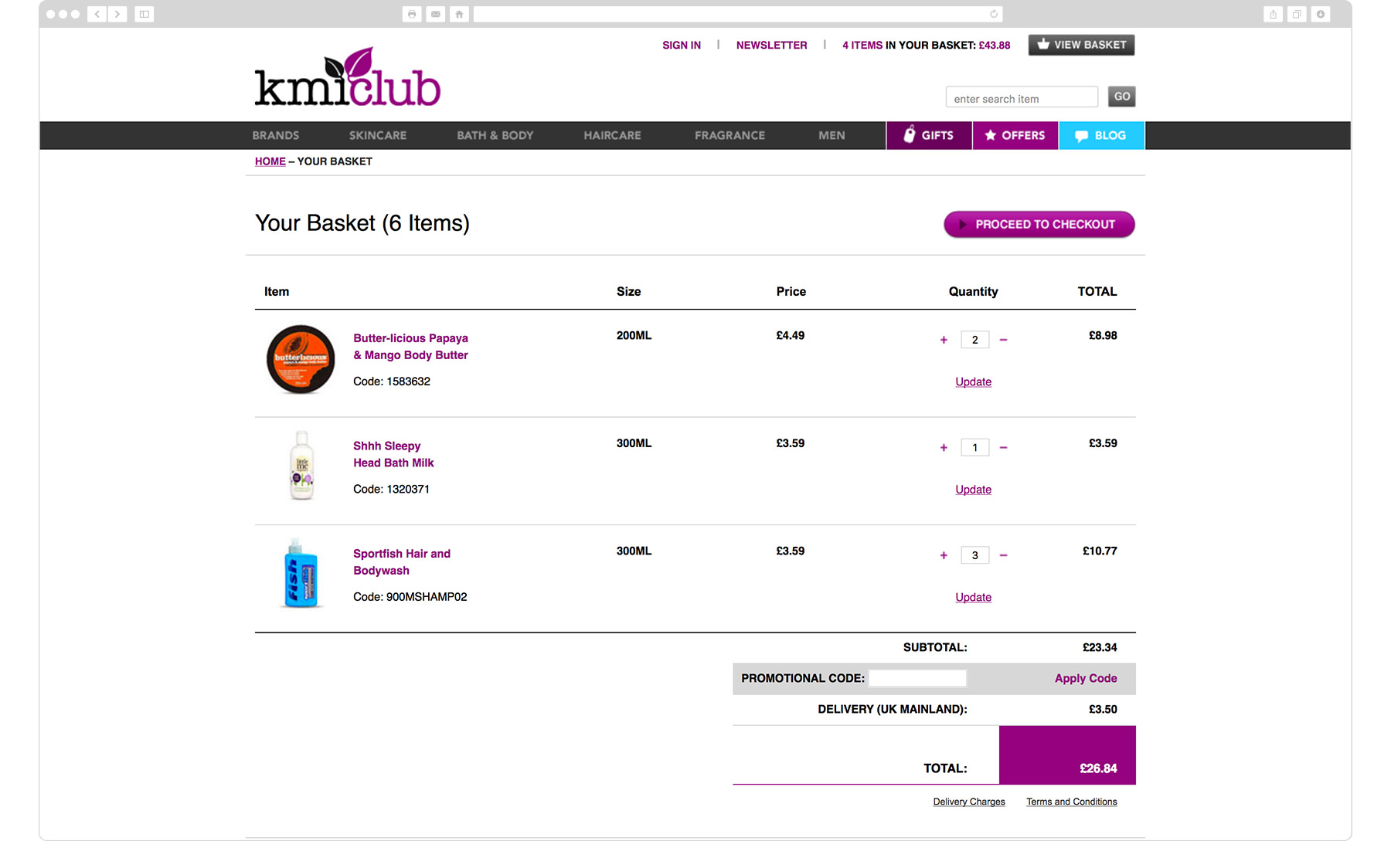Open the Men menu
This screenshot has width=1391, height=841.
click(x=832, y=135)
